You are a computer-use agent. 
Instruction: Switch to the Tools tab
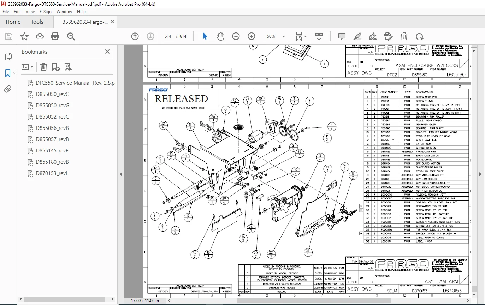[37, 22]
